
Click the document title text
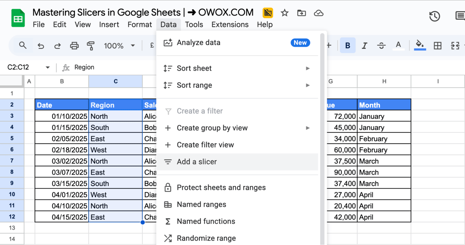coord(143,13)
